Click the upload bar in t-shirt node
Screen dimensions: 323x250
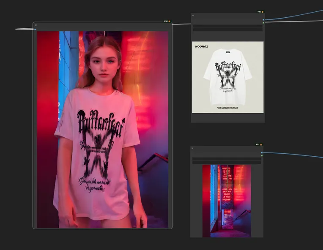point(227,30)
